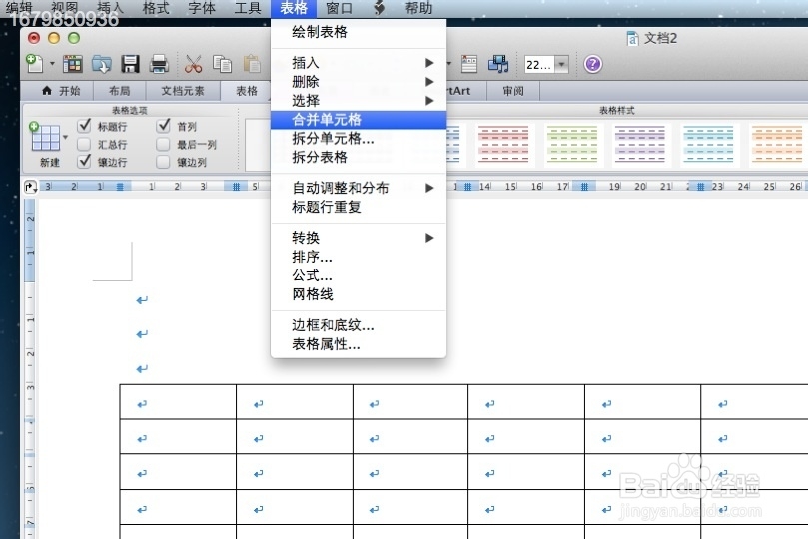This screenshot has width=808, height=539.
Task: Expand the 选择 submenu
Action: [x=359, y=101]
